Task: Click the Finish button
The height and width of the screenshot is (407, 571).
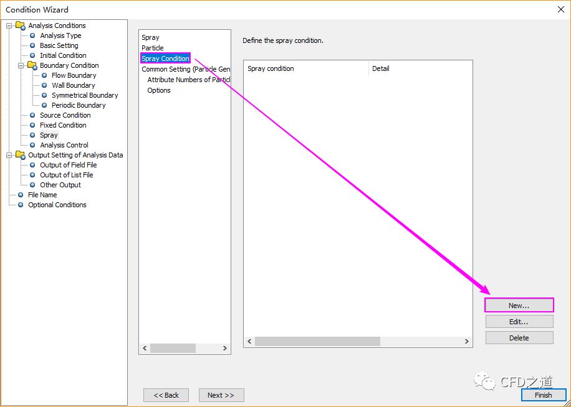Action: [544, 395]
